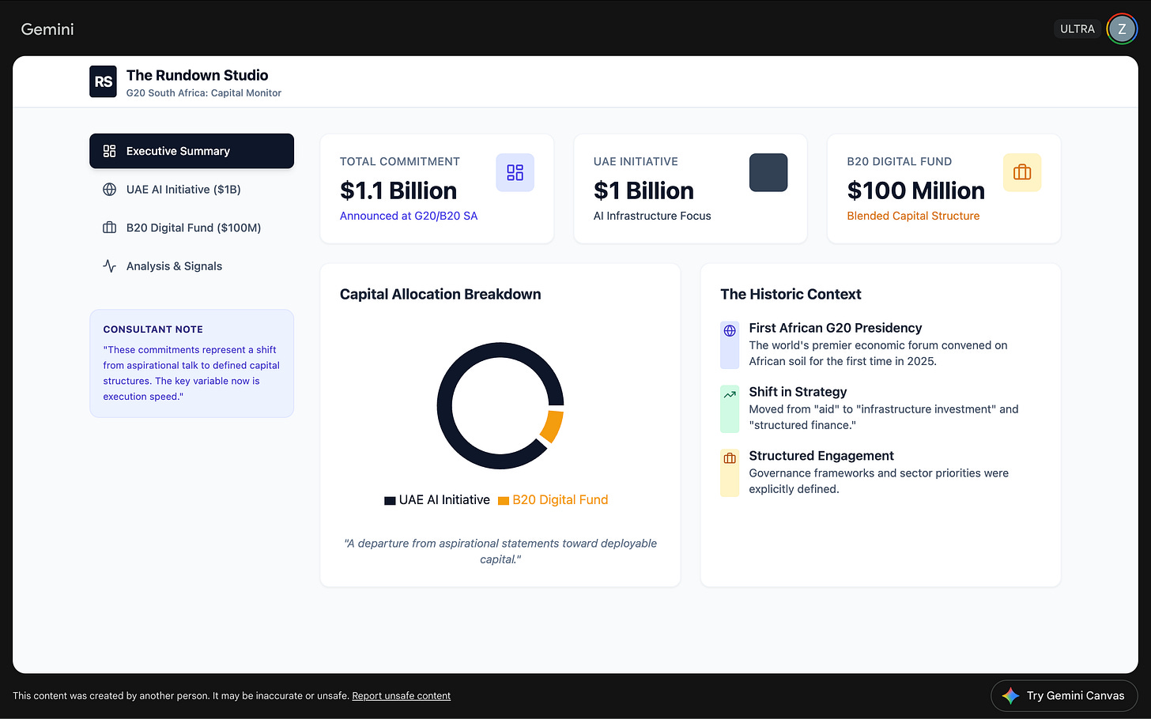Click the briefcase icon beside B20 Digital Fund

click(x=110, y=228)
